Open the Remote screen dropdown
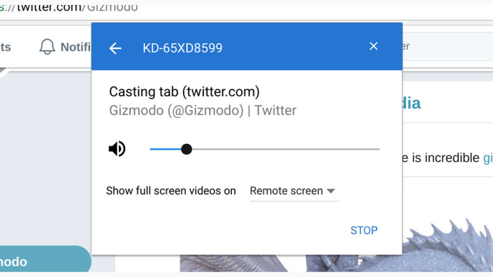This screenshot has height=277, width=493. pyautogui.click(x=294, y=191)
